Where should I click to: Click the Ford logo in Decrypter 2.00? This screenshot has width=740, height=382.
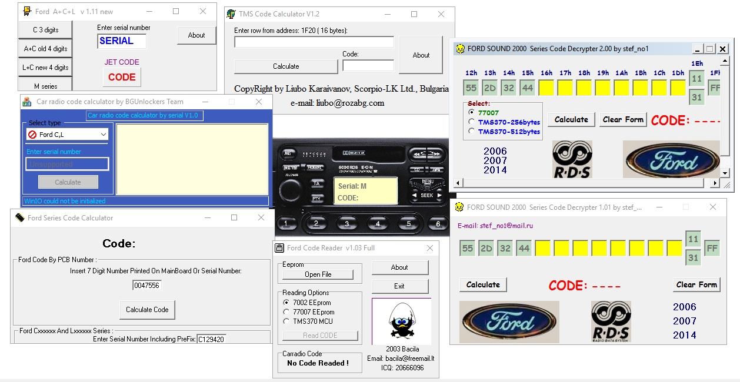pos(671,159)
